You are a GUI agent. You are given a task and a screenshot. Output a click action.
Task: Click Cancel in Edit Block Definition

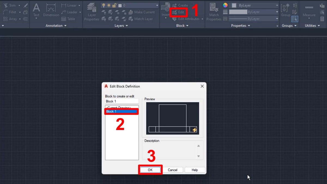pyautogui.click(x=172, y=170)
